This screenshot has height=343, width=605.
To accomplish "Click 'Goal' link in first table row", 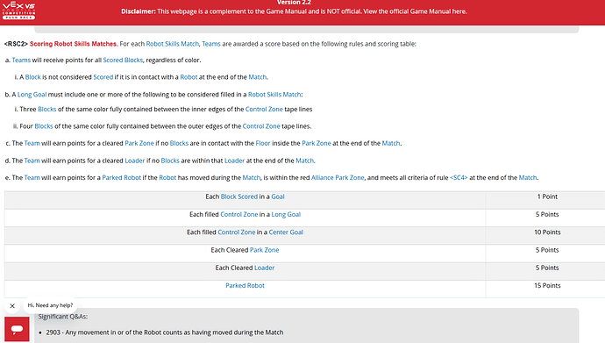I will tap(278, 197).
